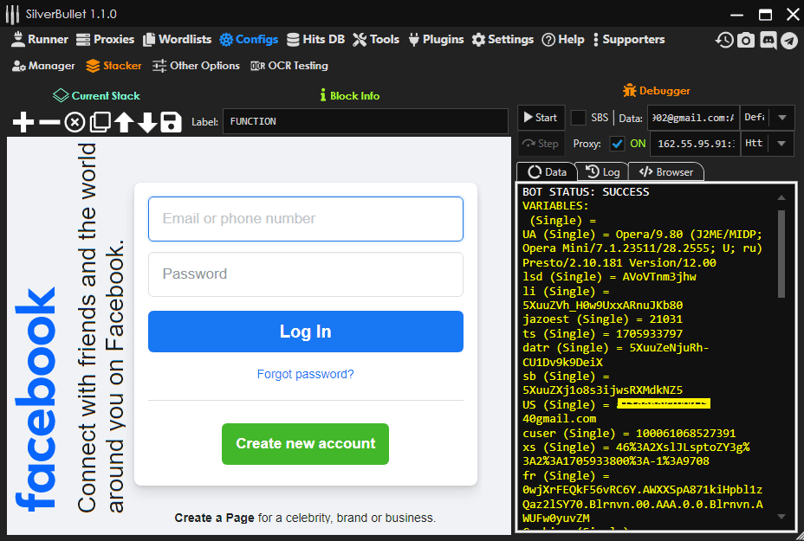Open the data type dropdown arrow
The height and width of the screenshot is (541, 804).
(782, 118)
